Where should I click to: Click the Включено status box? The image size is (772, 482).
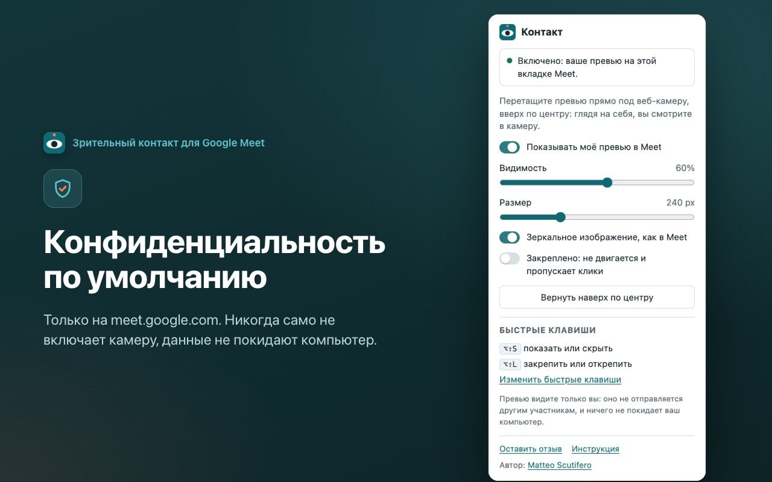(597, 67)
